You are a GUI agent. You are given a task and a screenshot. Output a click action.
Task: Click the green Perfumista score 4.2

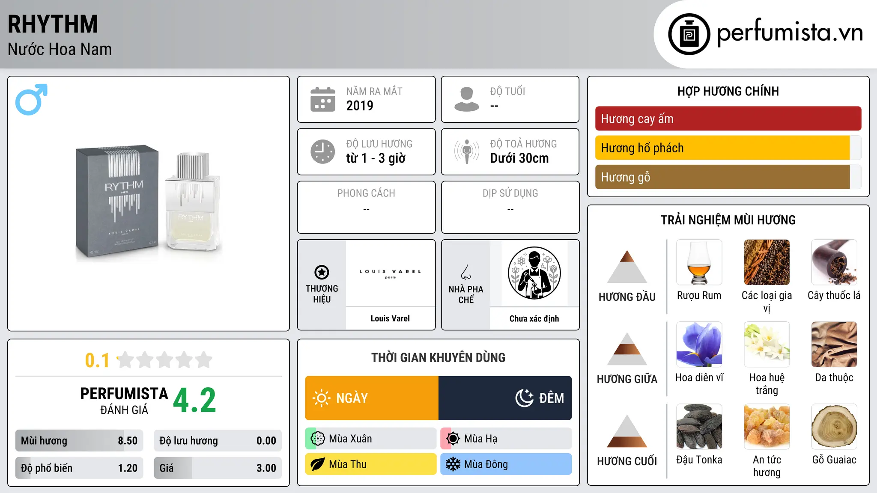click(194, 400)
